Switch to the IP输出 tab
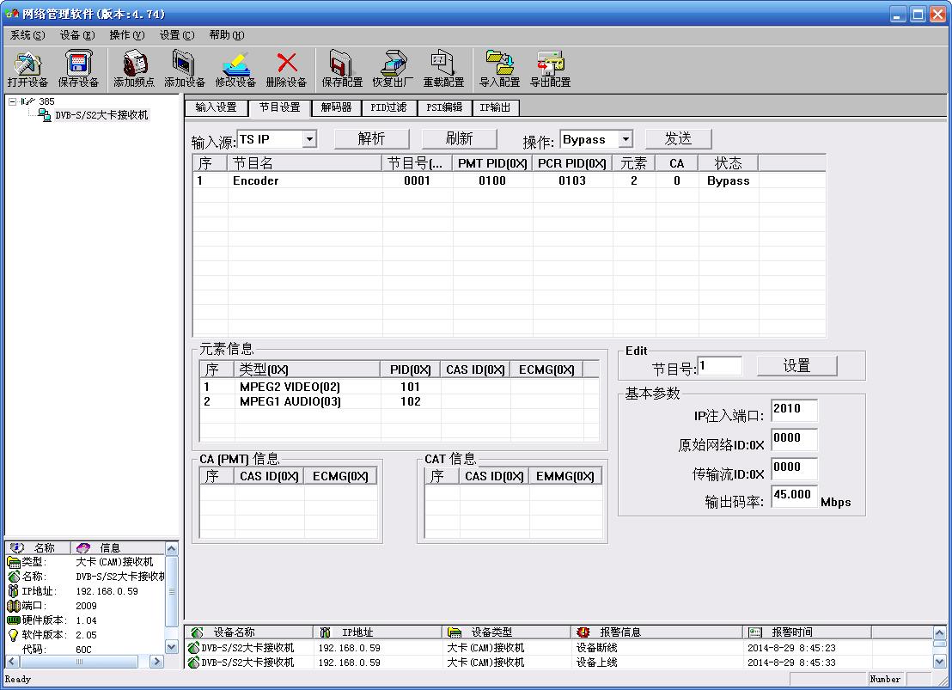The height and width of the screenshot is (690, 952). click(x=496, y=108)
